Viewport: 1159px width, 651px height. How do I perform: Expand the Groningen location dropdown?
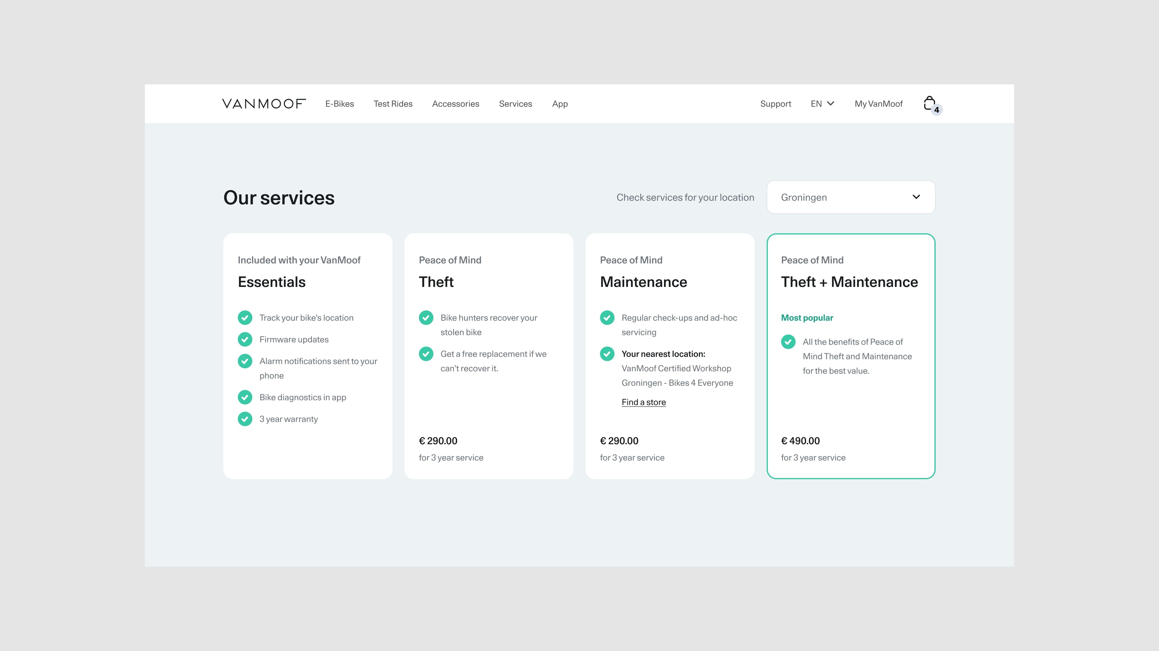(851, 197)
